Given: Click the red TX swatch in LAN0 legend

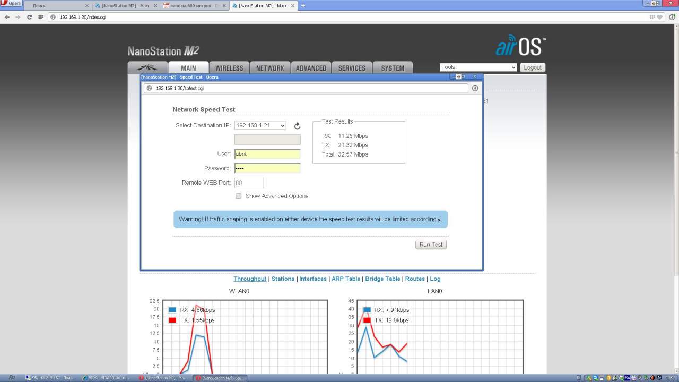Looking at the screenshot, I should coord(367,320).
